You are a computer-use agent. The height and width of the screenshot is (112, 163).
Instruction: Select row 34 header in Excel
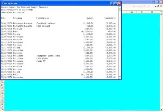(2, 104)
